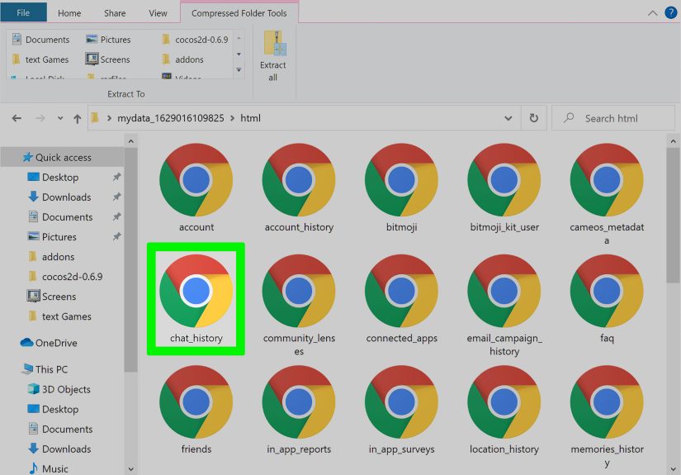The width and height of the screenshot is (681, 475).
Task: Select the location_history file icon
Action: pyautogui.click(x=504, y=402)
